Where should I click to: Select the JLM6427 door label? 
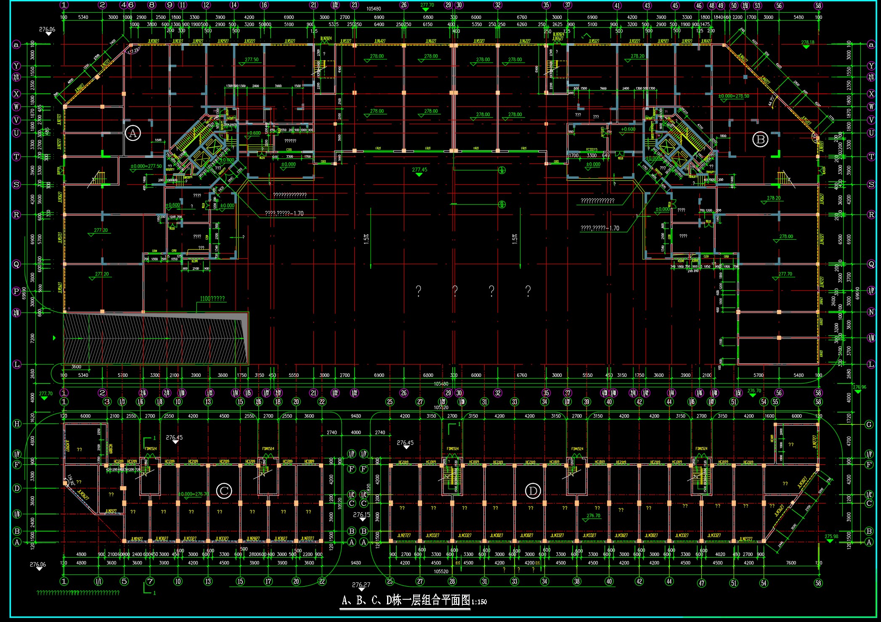(380, 41)
